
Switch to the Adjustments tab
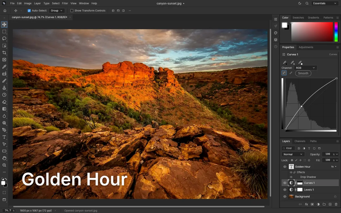click(306, 47)
